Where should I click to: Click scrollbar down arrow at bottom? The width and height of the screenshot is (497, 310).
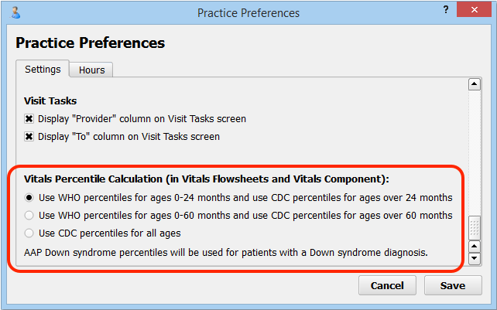[x=475, y=258]
